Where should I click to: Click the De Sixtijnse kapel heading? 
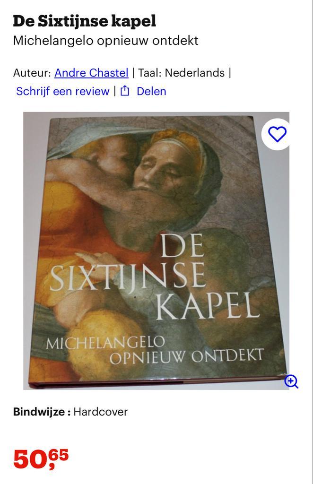84,21
